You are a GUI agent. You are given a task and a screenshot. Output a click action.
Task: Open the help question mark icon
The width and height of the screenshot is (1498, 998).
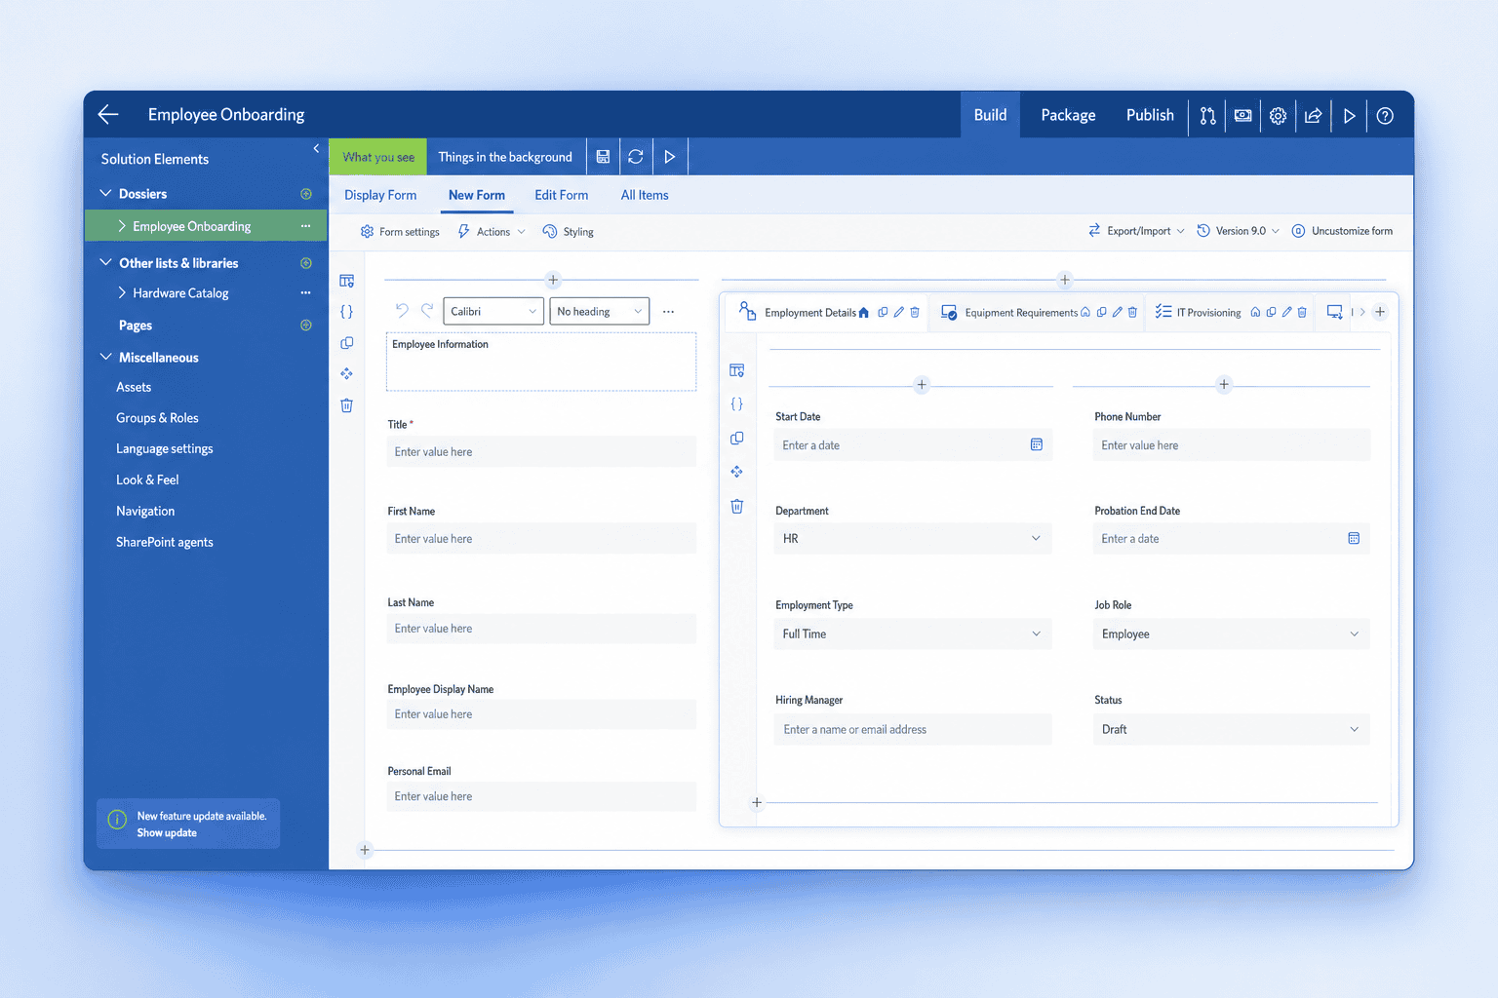[x=1385, y=115]
